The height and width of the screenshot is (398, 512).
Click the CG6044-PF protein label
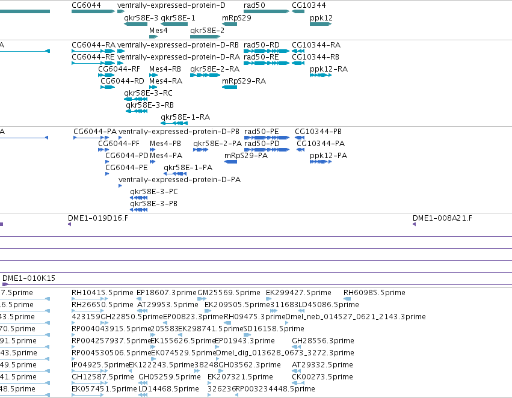(x=119, y=144)
